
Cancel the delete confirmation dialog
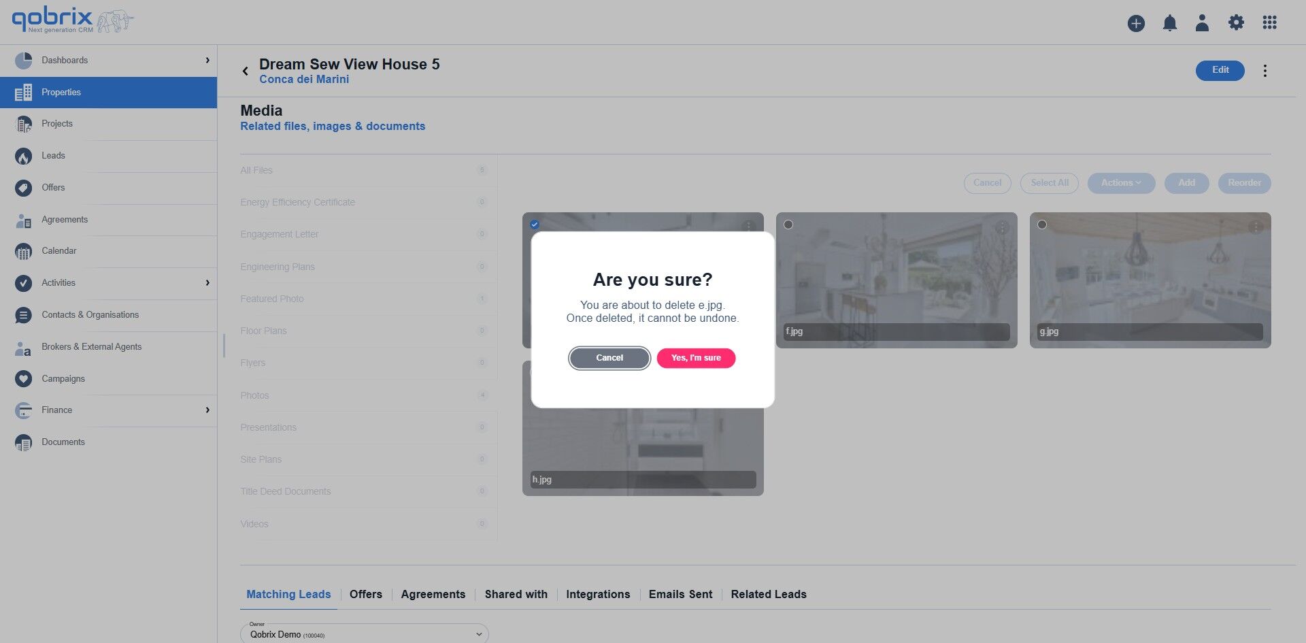[609, 358]
